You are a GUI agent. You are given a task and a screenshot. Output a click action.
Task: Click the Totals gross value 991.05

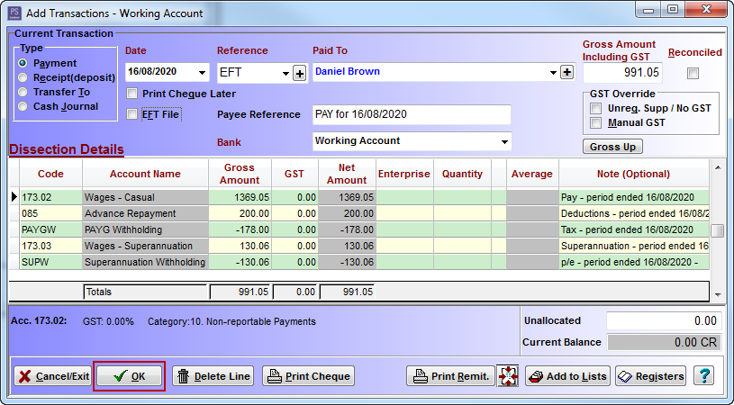click(240, 292)
